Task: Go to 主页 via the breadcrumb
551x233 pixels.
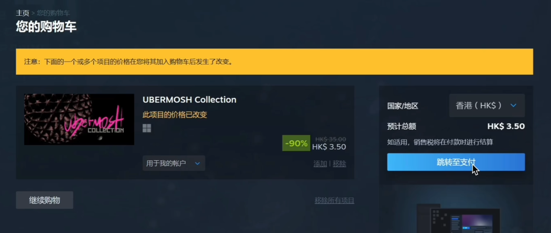Action: (x=22, y=13)
